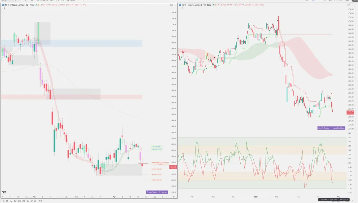Viewport: 358px width, 203px height.
Task: Click INFY Infosys Limited title in right chart
Action: pyautogui.click(x=196, y=5)
